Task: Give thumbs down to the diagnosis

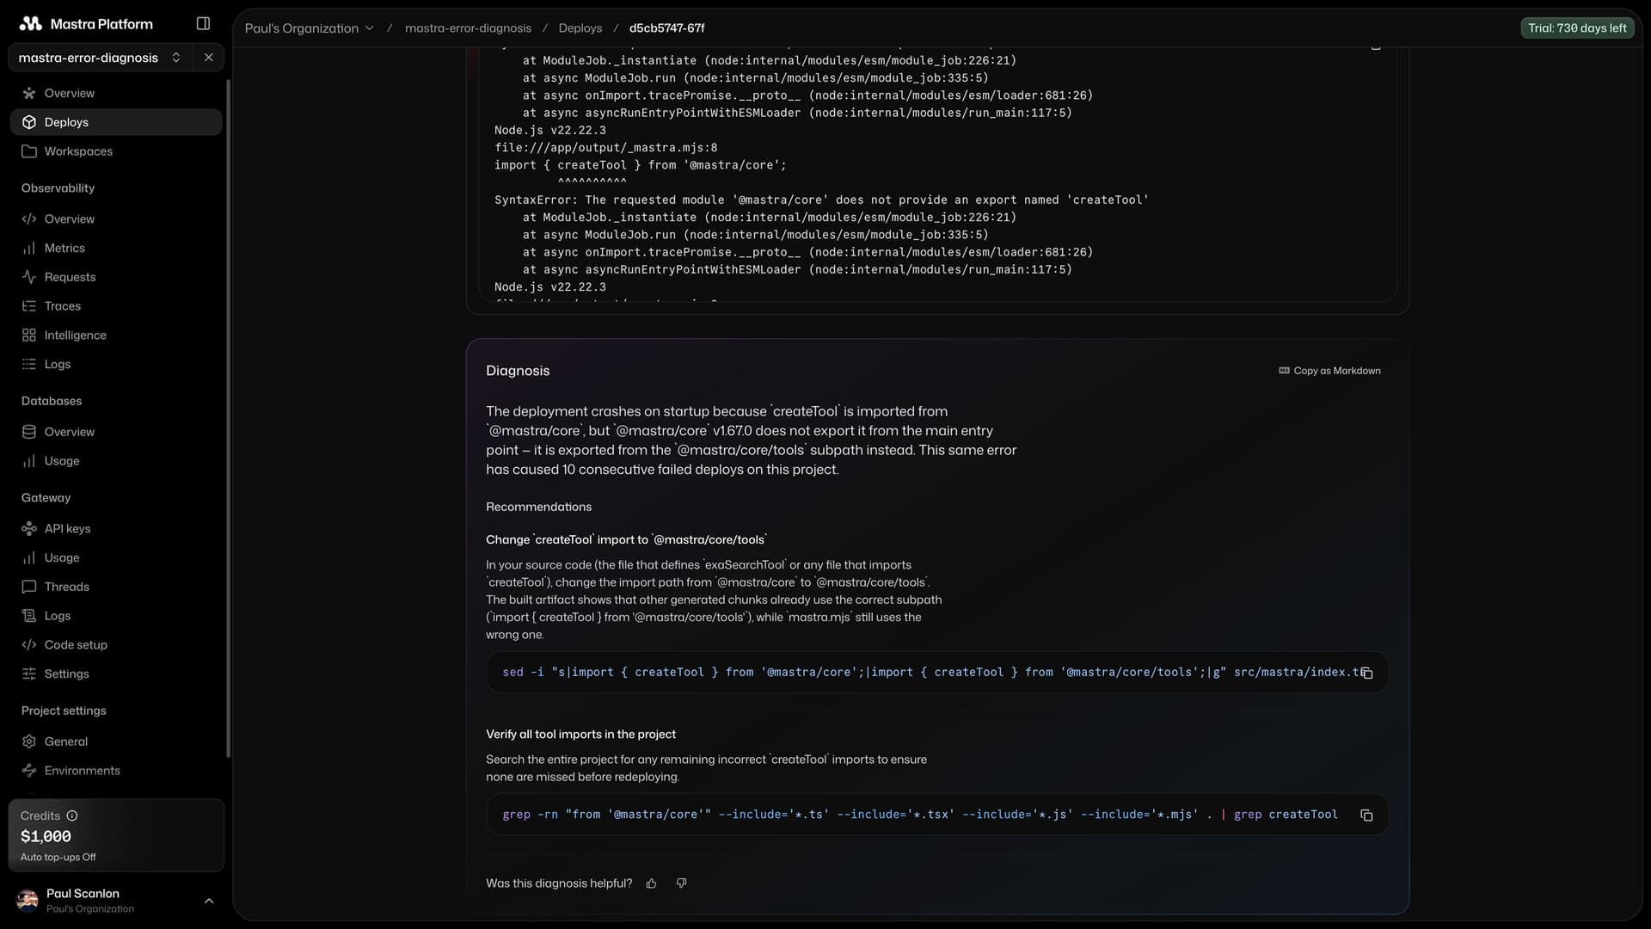Action: (682, 883)
